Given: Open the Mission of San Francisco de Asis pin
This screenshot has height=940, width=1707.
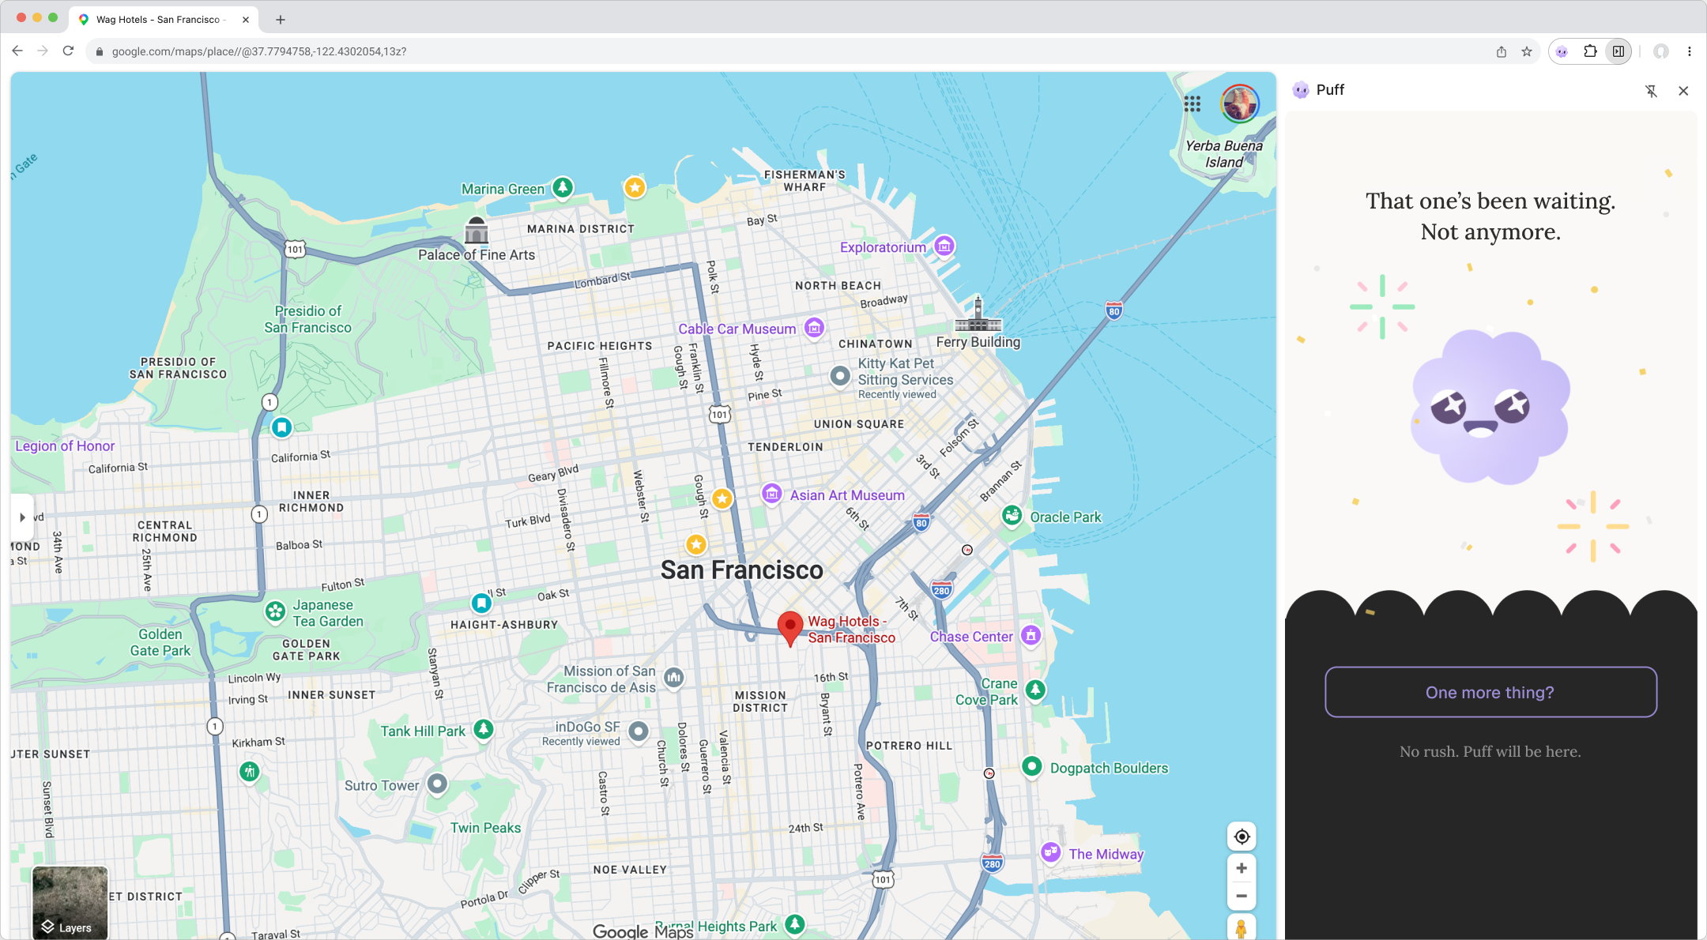Looking at the screenshot, I should (x=673, y=677).
